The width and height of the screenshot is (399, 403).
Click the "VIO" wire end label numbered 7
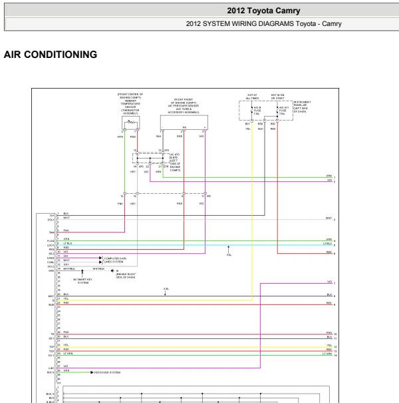click(329, 282)
